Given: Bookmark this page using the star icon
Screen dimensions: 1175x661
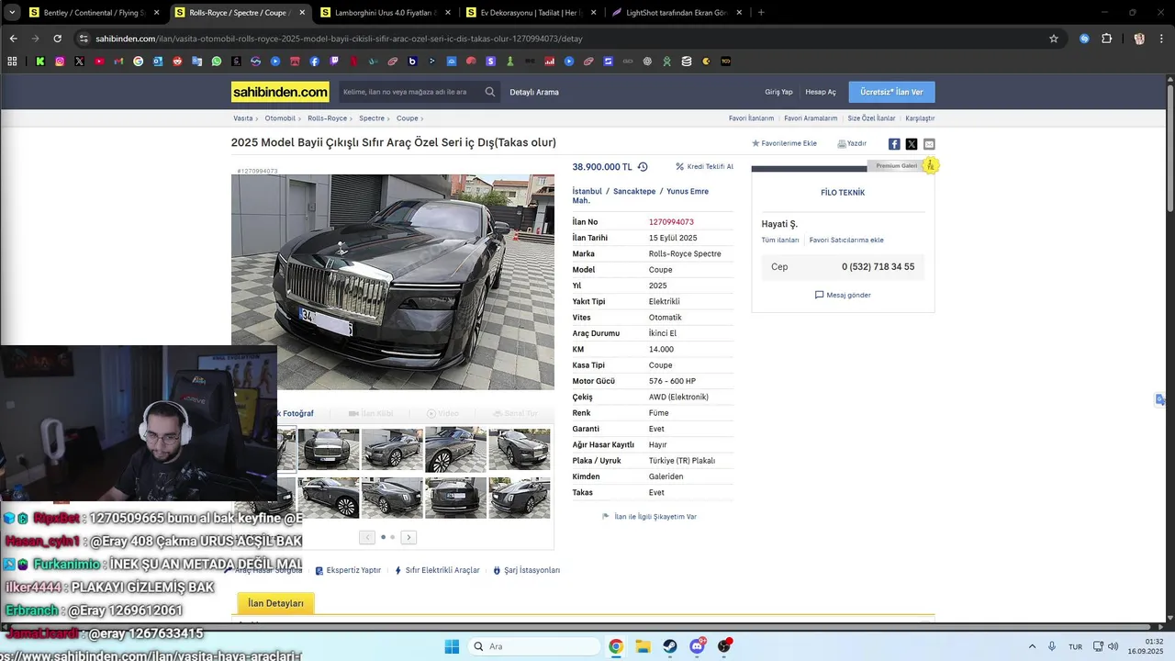Looking at the screenshot, I should (1054, 39).
